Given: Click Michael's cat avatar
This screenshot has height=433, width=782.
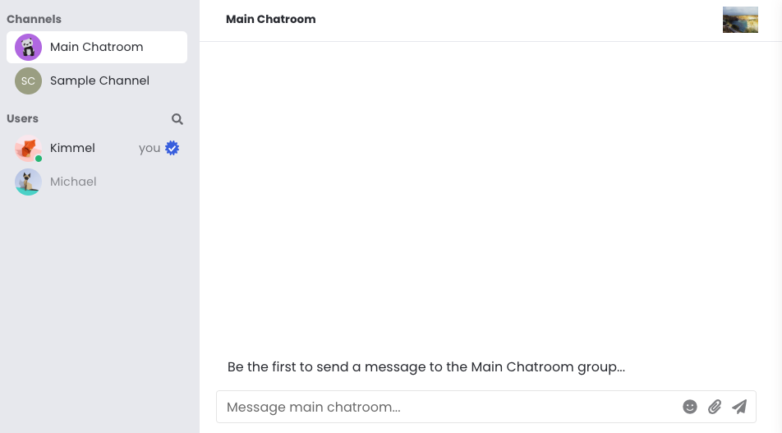Looking at the screenshot, I should tap(29, 182).
